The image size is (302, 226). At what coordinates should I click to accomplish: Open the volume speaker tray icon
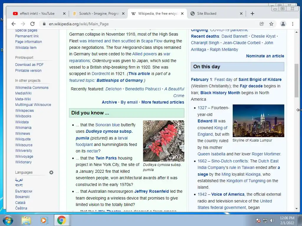(x=272, y=220)
